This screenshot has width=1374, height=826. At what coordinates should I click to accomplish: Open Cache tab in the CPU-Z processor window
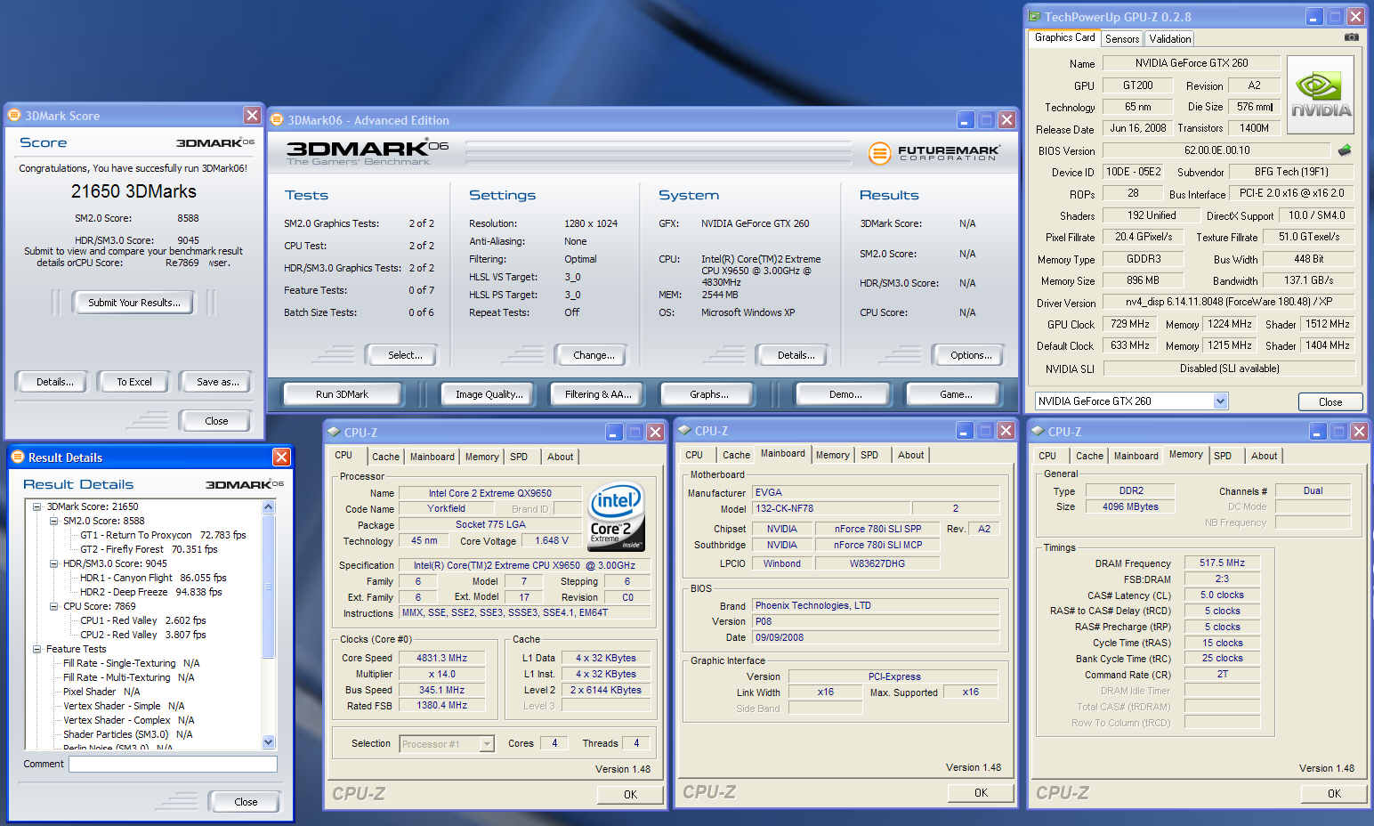click(385, 457)
